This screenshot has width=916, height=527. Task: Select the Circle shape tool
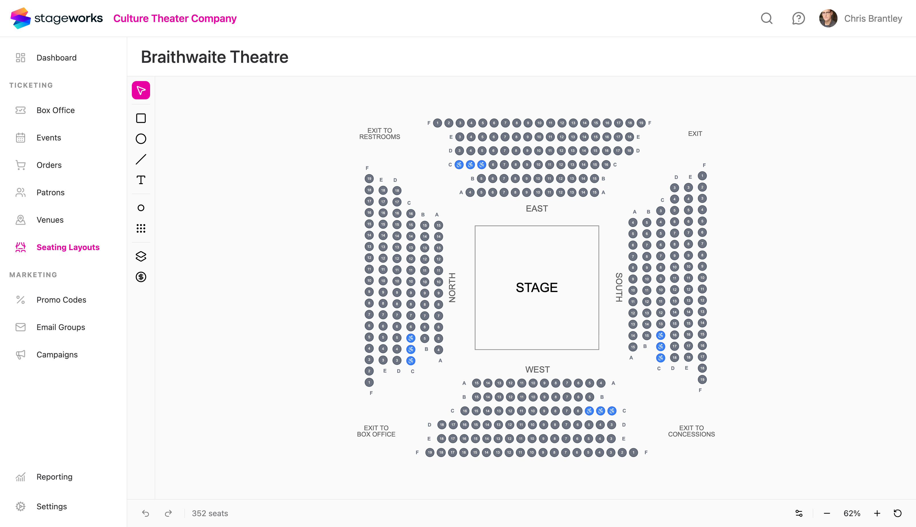[x=141, y=139]
